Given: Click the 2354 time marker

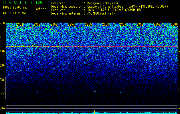Looking at the screenshot, I should (x=71, y=25).
